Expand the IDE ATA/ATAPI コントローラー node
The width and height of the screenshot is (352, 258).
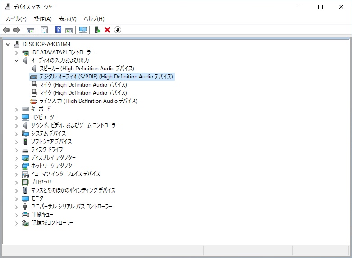(16, 53)
